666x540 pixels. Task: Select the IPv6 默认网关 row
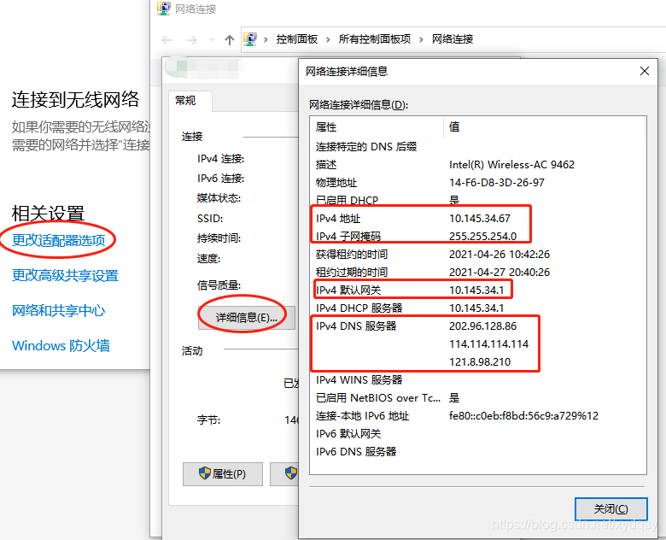[x=478, y=434]
